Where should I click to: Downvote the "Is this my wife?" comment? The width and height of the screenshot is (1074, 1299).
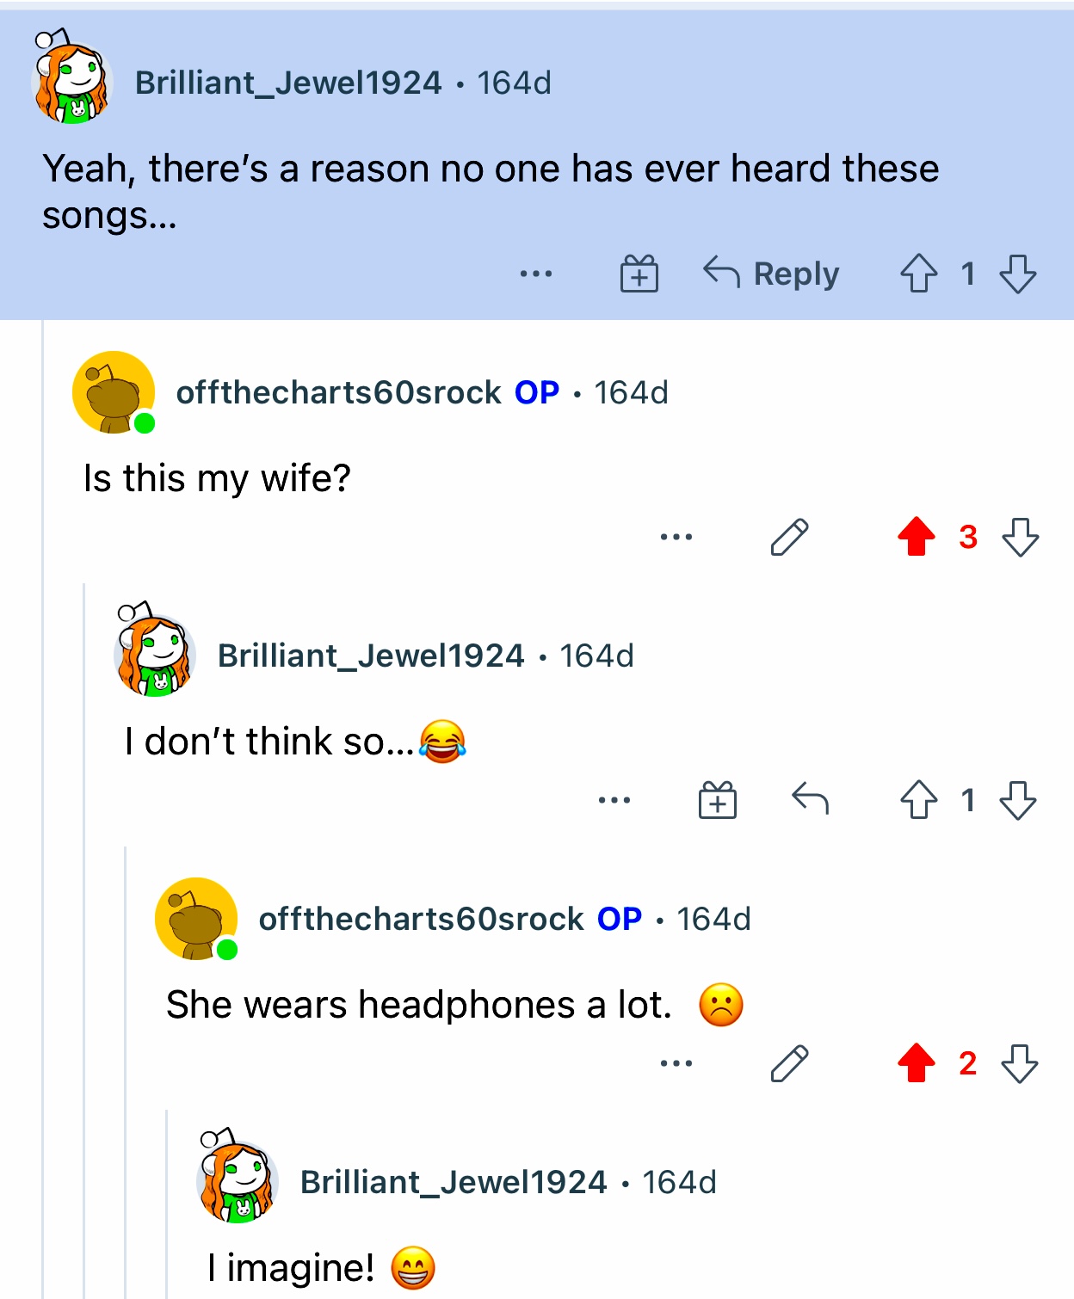click(1021, 538)
